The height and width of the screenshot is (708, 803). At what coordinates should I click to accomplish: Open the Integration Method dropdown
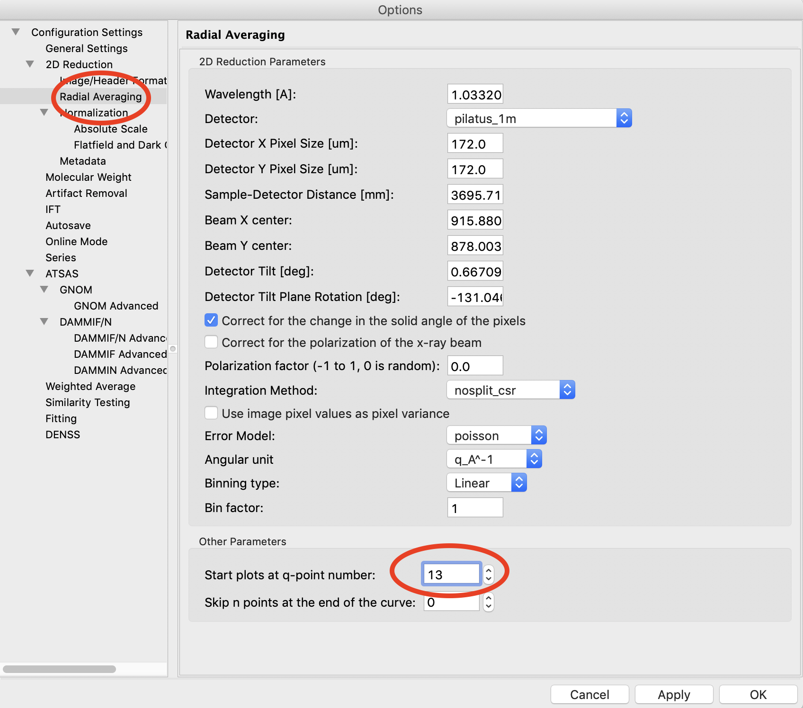(511, 390)
